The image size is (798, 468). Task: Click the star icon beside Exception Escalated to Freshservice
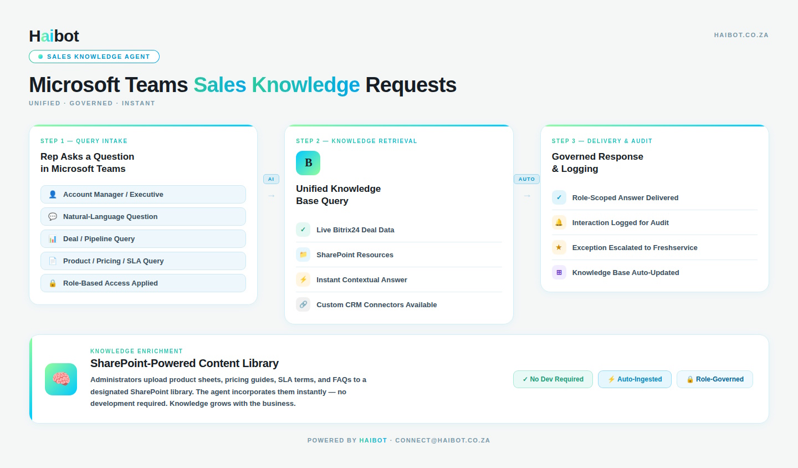click(x=559, y=247)
